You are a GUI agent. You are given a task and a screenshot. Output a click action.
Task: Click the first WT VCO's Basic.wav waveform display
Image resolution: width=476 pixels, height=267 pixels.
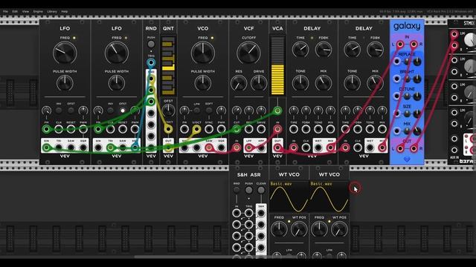coord(289,197)
